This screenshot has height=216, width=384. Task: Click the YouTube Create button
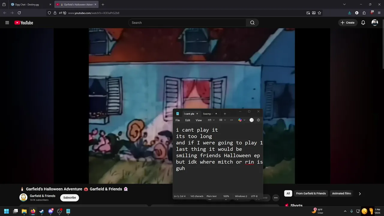click(348, 22)
